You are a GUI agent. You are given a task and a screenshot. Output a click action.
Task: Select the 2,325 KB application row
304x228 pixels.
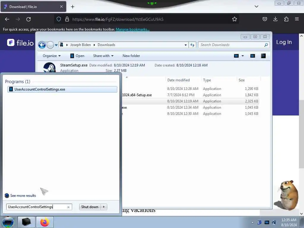pos(190,101)
